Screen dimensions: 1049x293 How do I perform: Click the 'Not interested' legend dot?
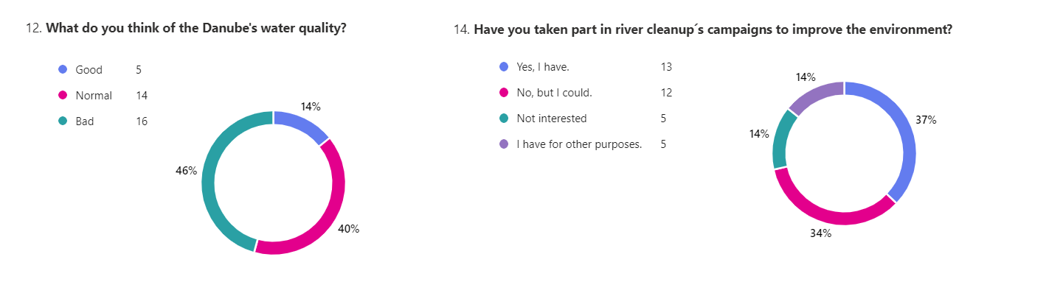point(504,119)
